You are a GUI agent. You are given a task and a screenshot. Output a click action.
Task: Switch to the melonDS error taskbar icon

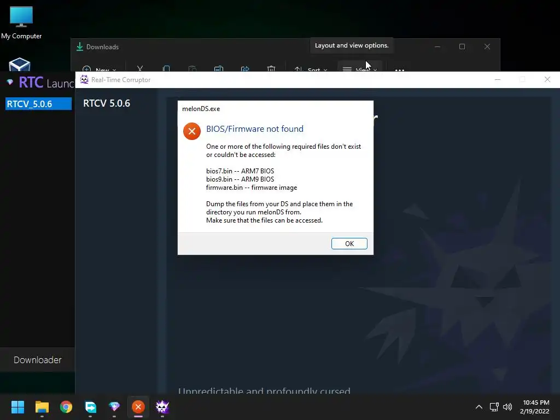[x=138, y=407]
